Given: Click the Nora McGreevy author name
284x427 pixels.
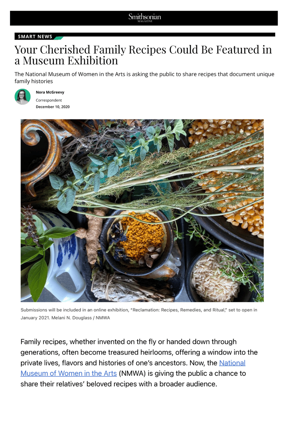Looking at the screenshot, I should (50, 92).
